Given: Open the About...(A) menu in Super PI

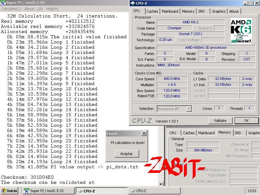Looking at the screenshot, I should click(34, 9).
